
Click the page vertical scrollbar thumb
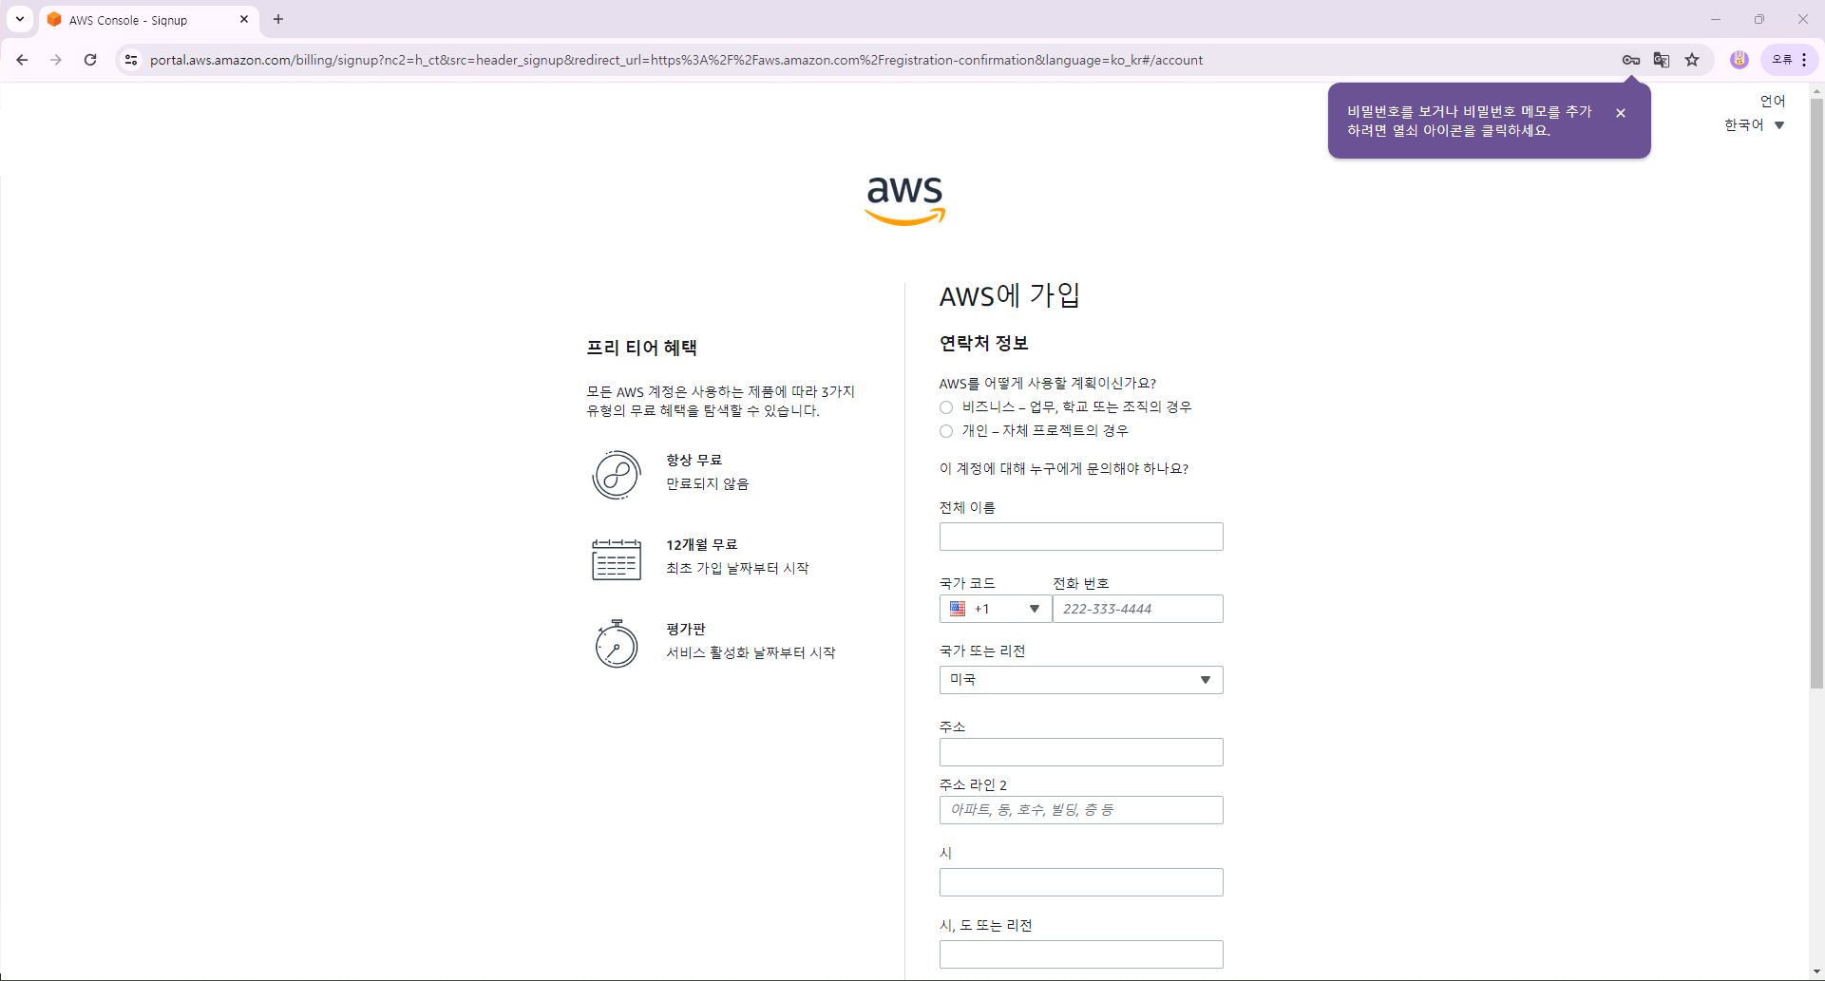click(1816, 393)
